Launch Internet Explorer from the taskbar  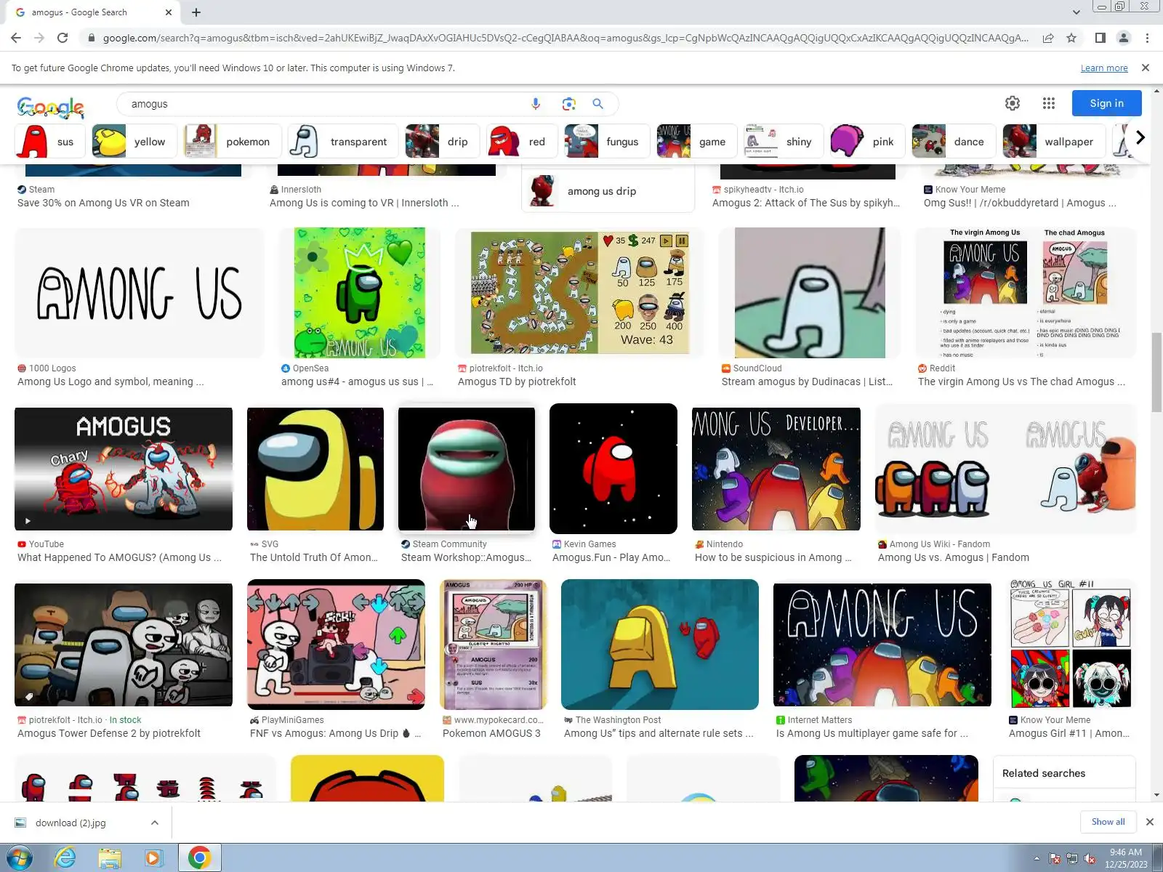[x=65, y=858]
